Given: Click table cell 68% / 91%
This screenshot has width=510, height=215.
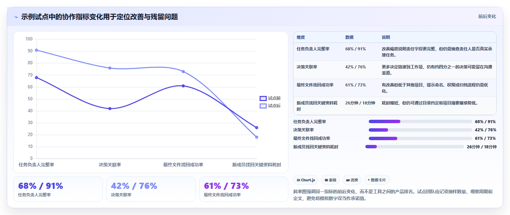Looking at the screenshot, I should [x=355, y=49].
